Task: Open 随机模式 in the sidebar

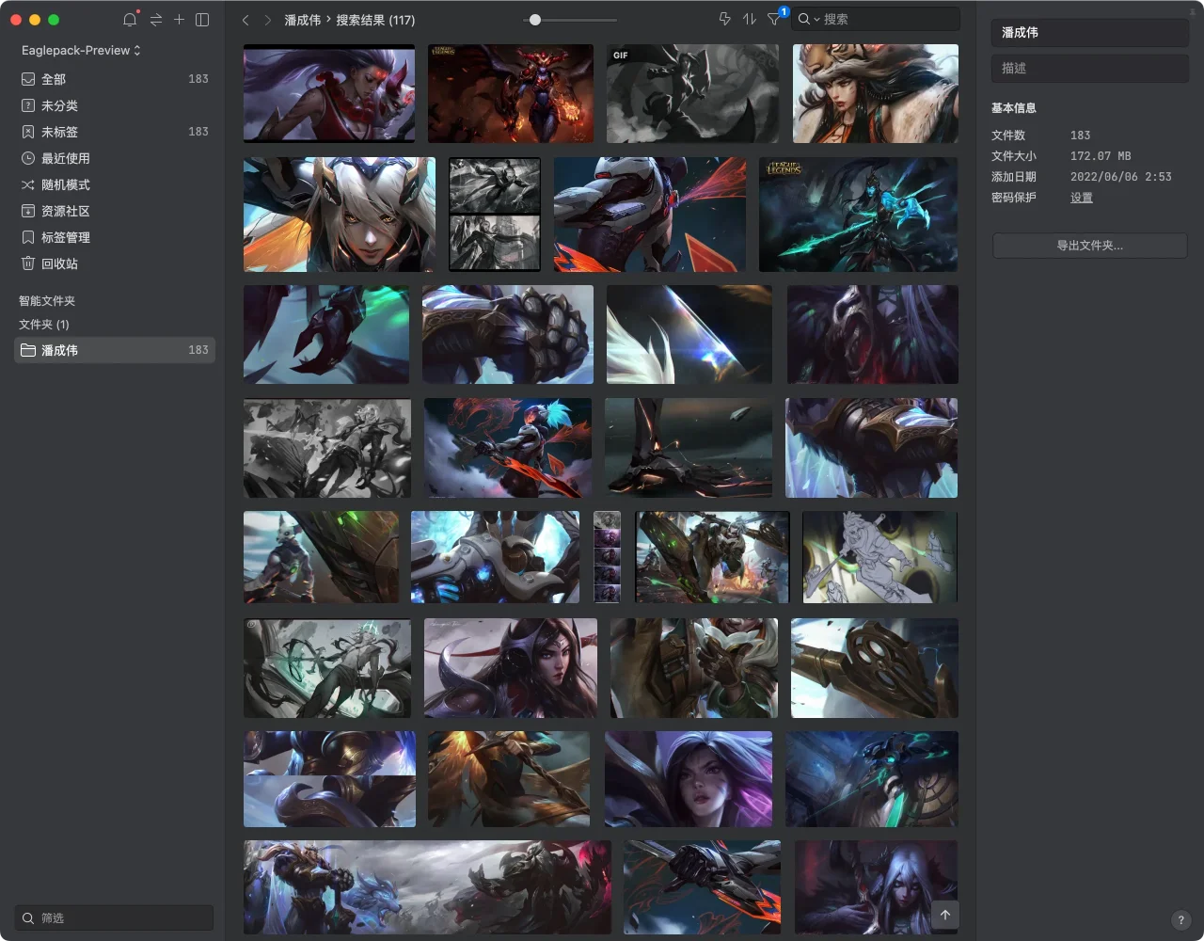Action: [115, 184]
